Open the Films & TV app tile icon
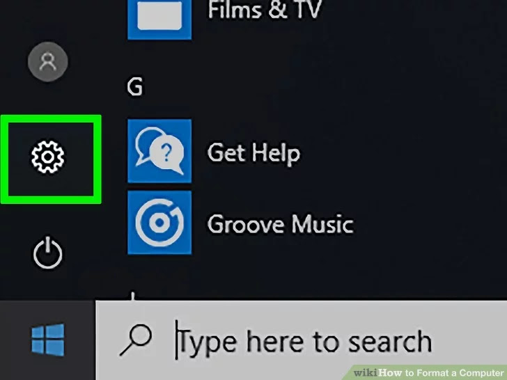The height and width of the screenshot is (380, 507). click(159, 19)
